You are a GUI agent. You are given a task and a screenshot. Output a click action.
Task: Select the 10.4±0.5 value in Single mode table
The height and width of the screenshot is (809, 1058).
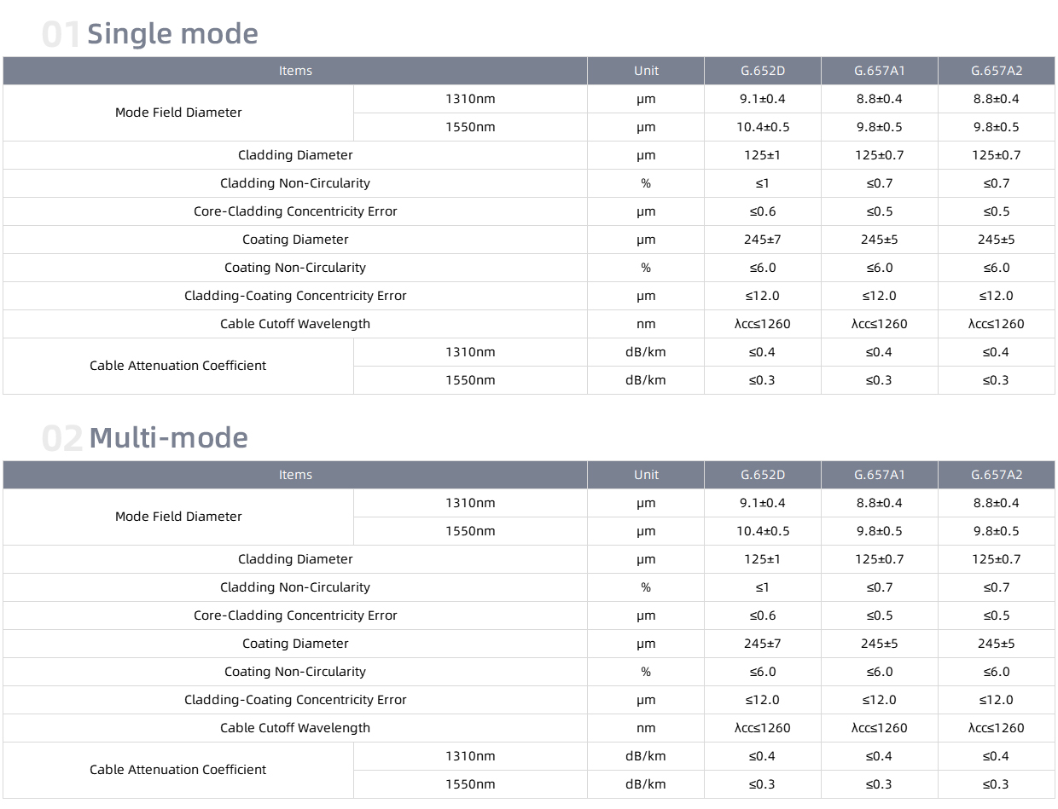[x=763, y=127]
